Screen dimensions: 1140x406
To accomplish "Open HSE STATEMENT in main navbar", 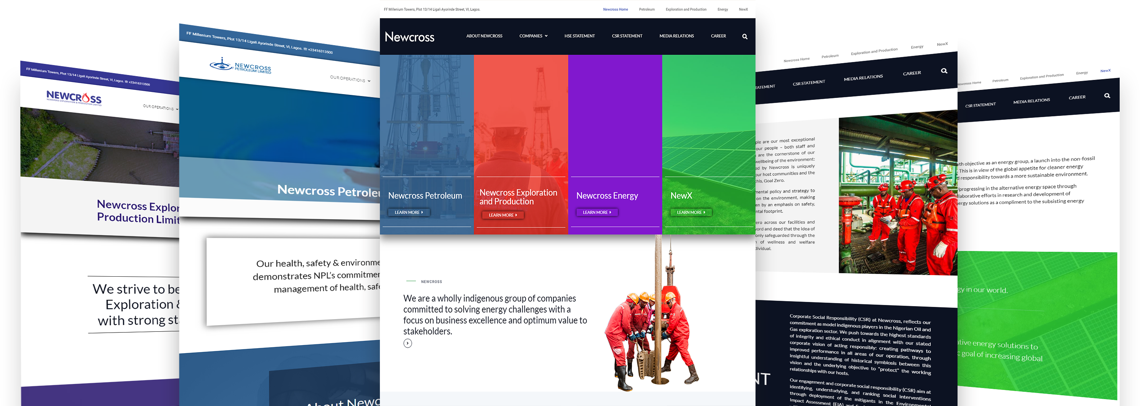I will pyautogui.click(x=579, y=36).
